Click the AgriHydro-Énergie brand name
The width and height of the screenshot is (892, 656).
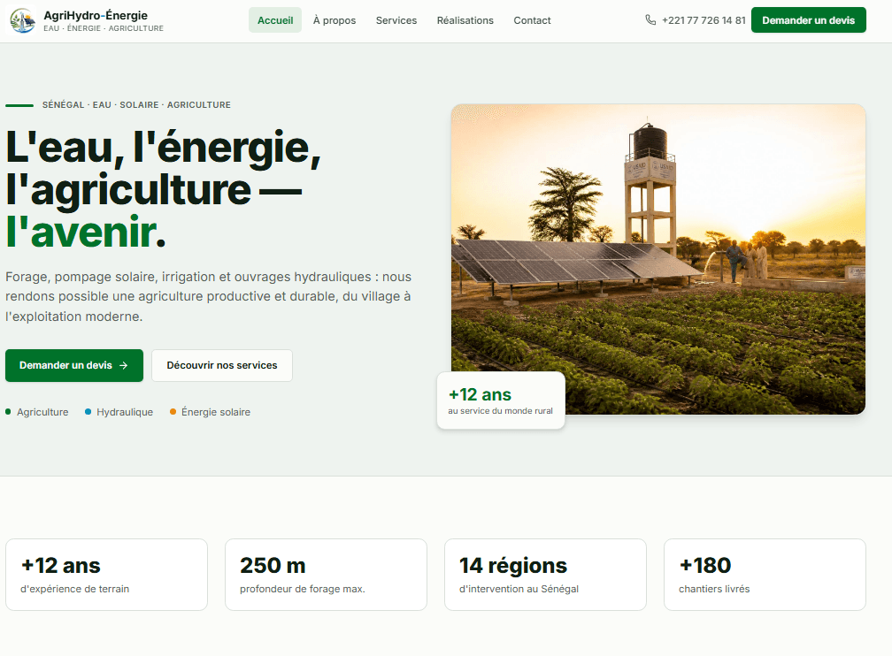pyautogui.click(x=96, y=15)
